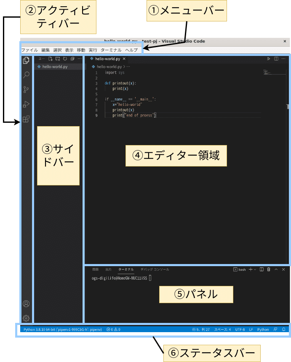
Task: Show errors and warnings count in status bar
Action: point(113,330)
